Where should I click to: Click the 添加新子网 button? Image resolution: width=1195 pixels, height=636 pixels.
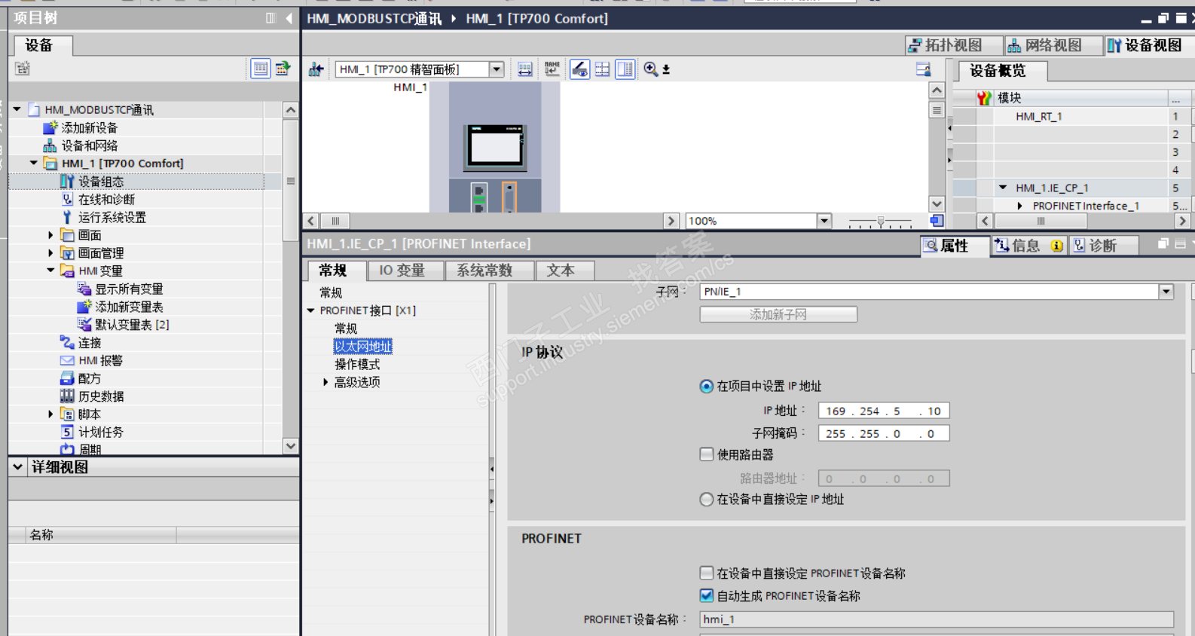pyautogui.click(x=778, y=314)
